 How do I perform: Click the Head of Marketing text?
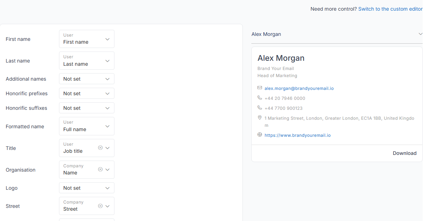[277, 75]
